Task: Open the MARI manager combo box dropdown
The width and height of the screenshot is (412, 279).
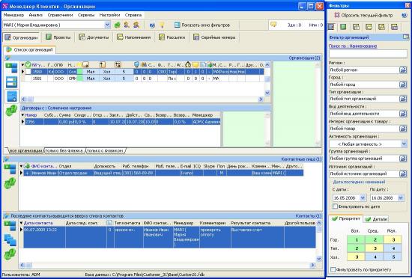Action: click(x=107, y=25)
